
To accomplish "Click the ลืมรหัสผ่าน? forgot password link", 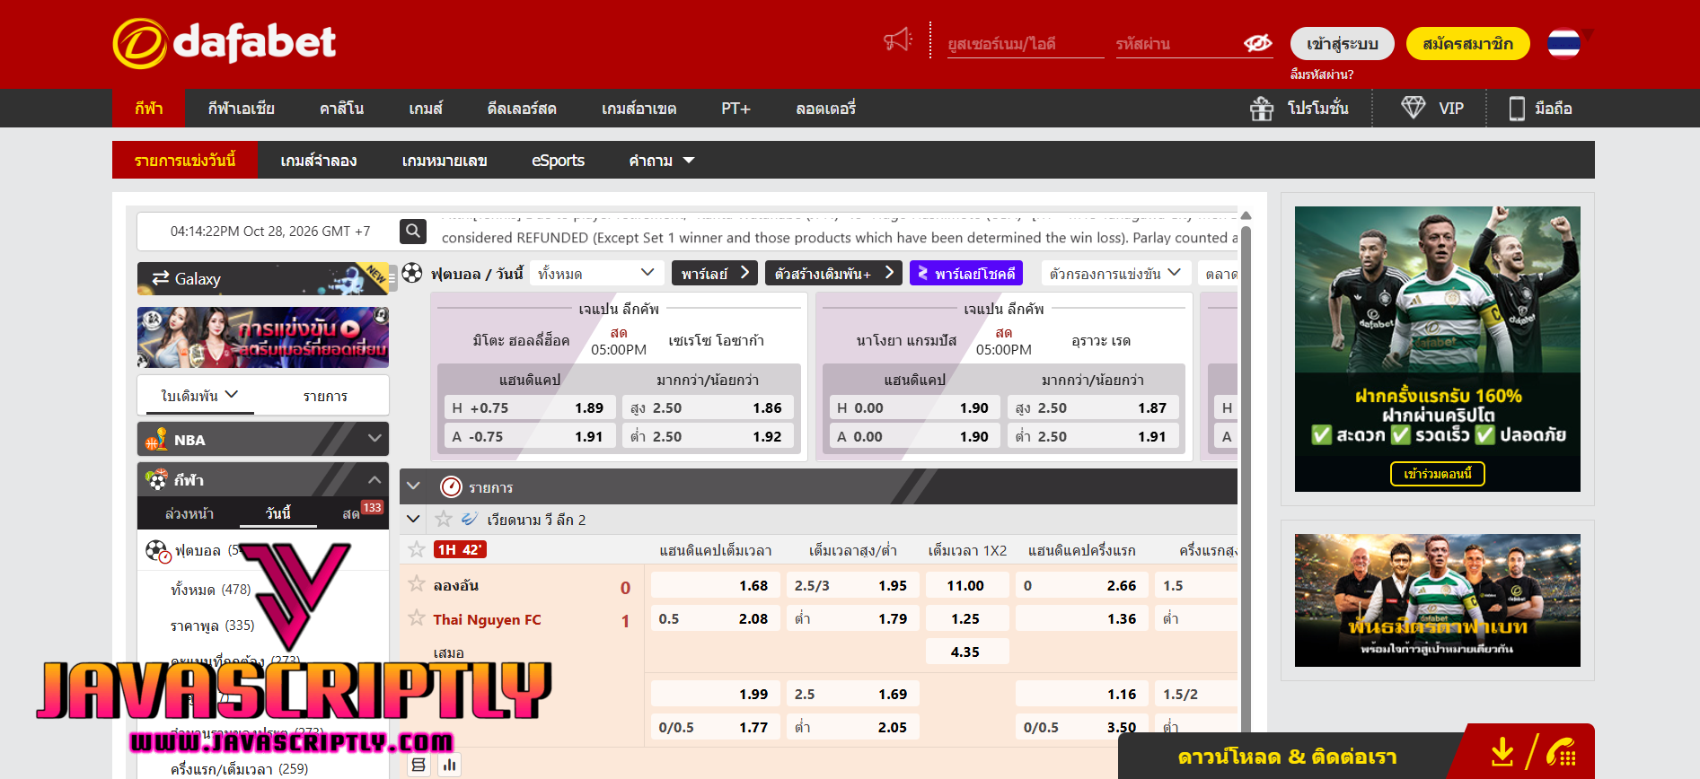I will click(x=1322, y=74).
